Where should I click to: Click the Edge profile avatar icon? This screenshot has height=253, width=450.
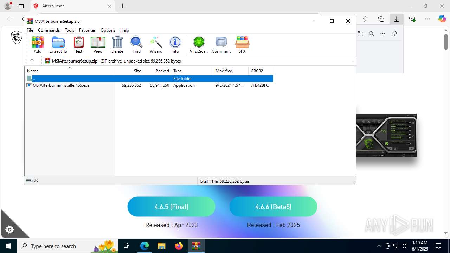[x=8, y=6]
